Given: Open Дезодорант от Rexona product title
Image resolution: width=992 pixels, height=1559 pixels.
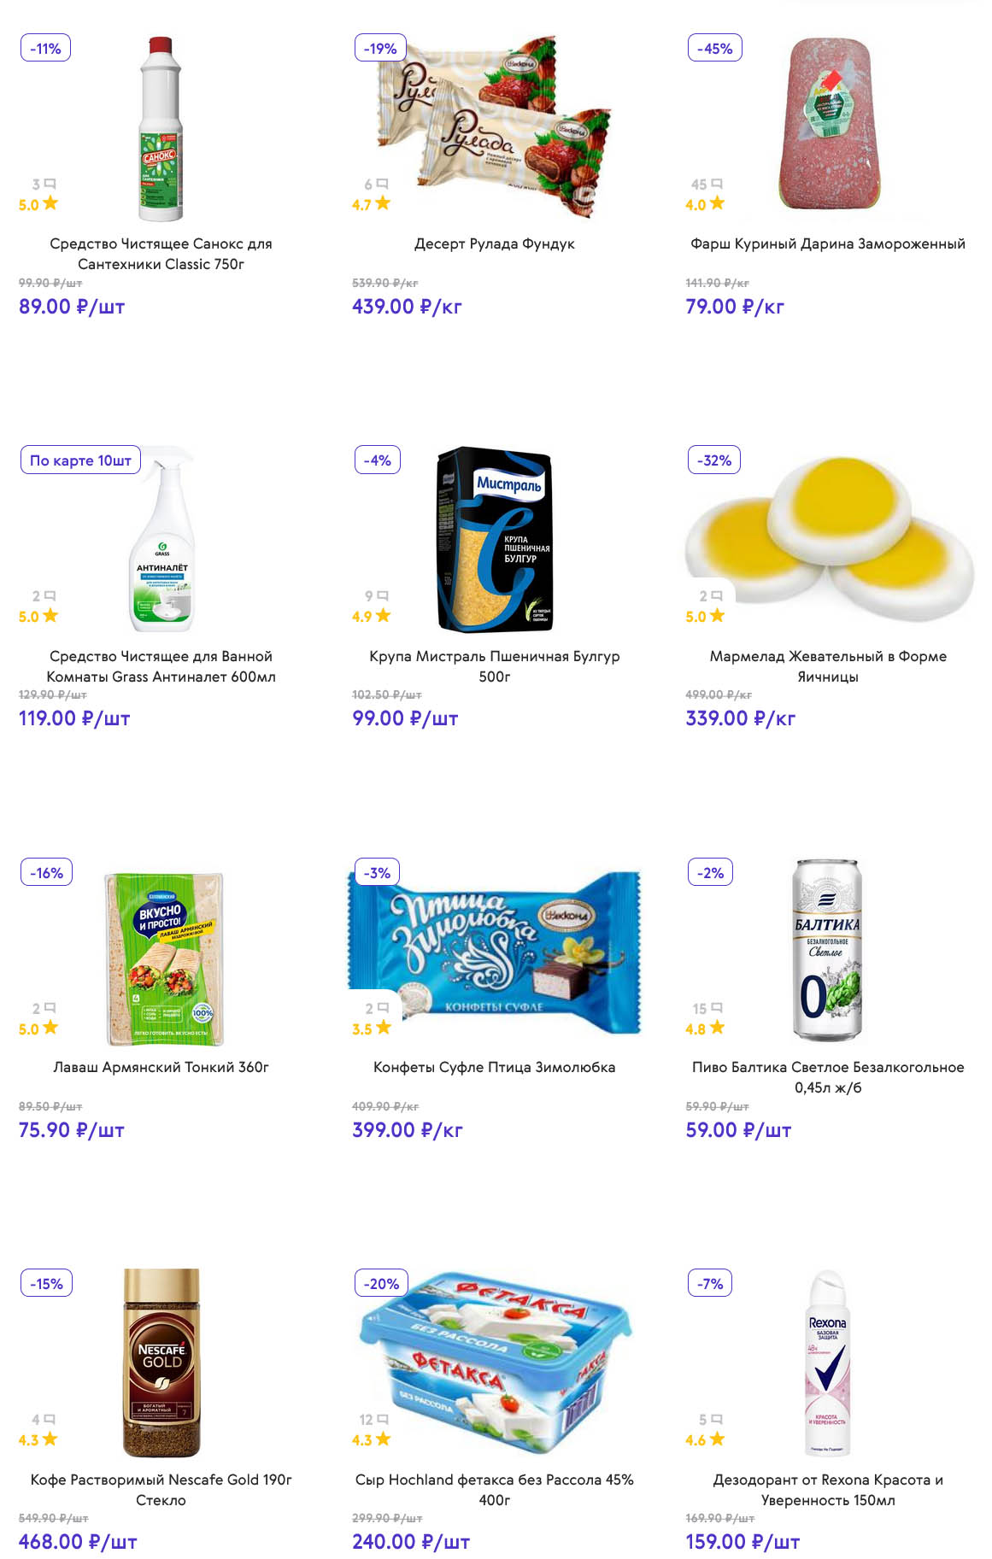Looking at the screenshot, I should tap(827, 1489).
